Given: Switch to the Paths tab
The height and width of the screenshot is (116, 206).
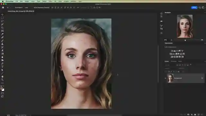Looking at the screenshot, I should pyautogui.click(x=180, y=61).
